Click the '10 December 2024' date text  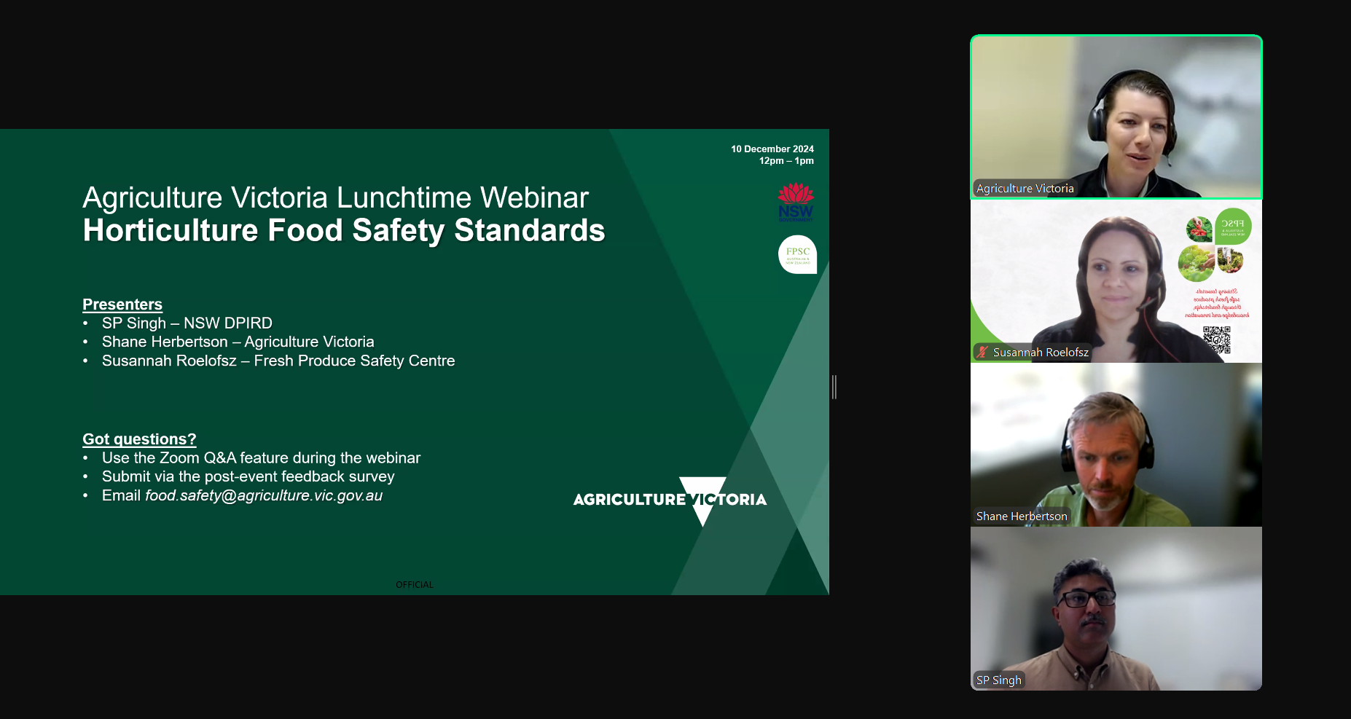coord(772,149)
